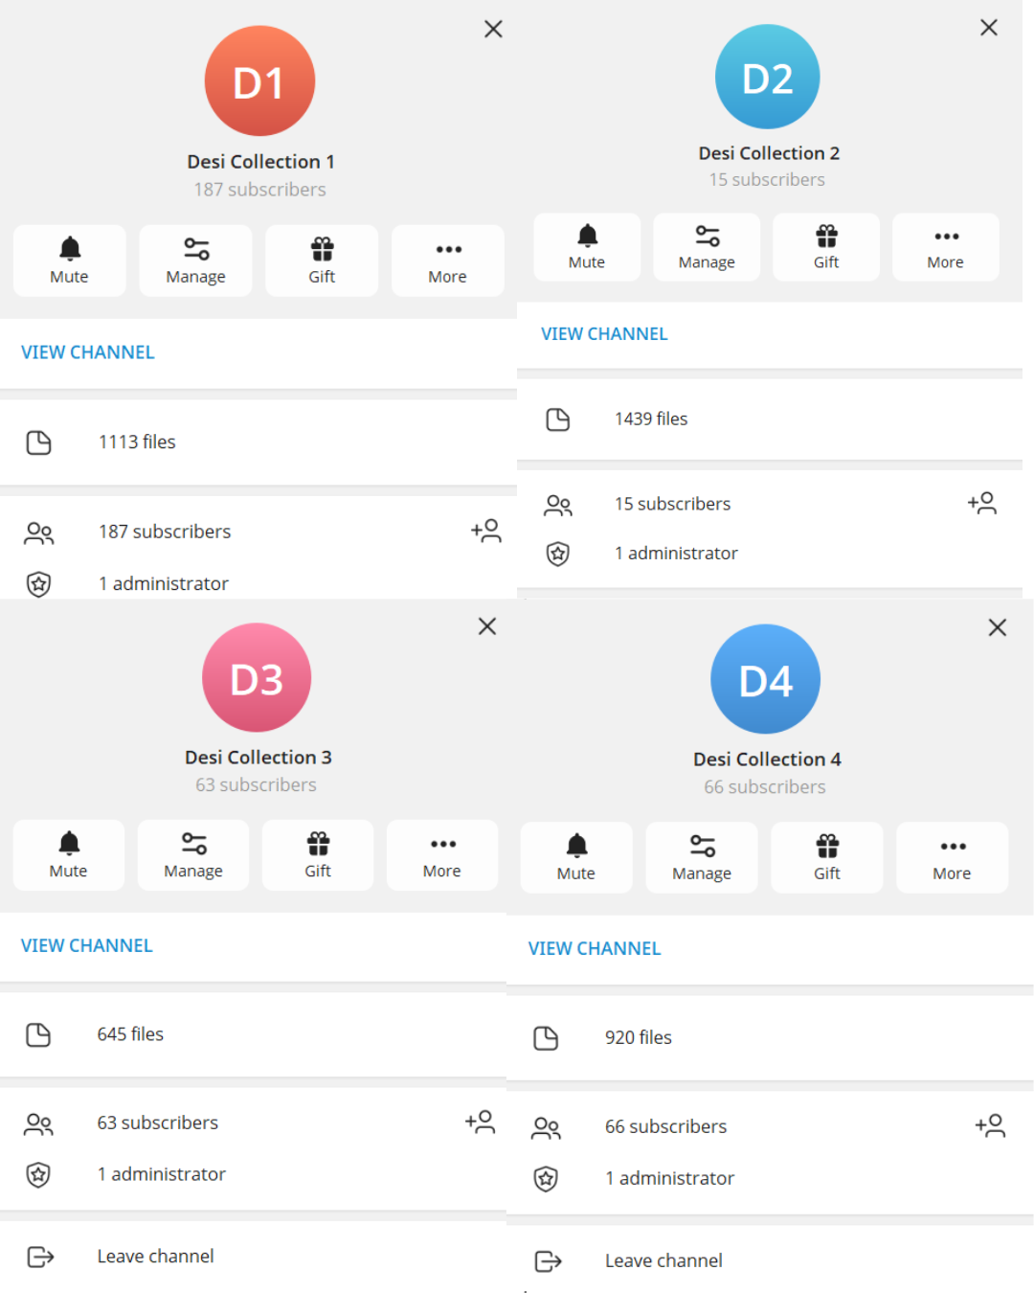Open the 1439 files list
Viewport: 1034px width, 1293px height.
(770, 420)
